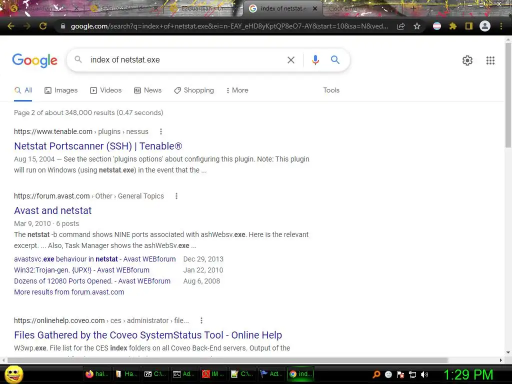Close the 'index of netstat' browser tab
The height and width of the screenshot is (384, 512).
[315, 8]
